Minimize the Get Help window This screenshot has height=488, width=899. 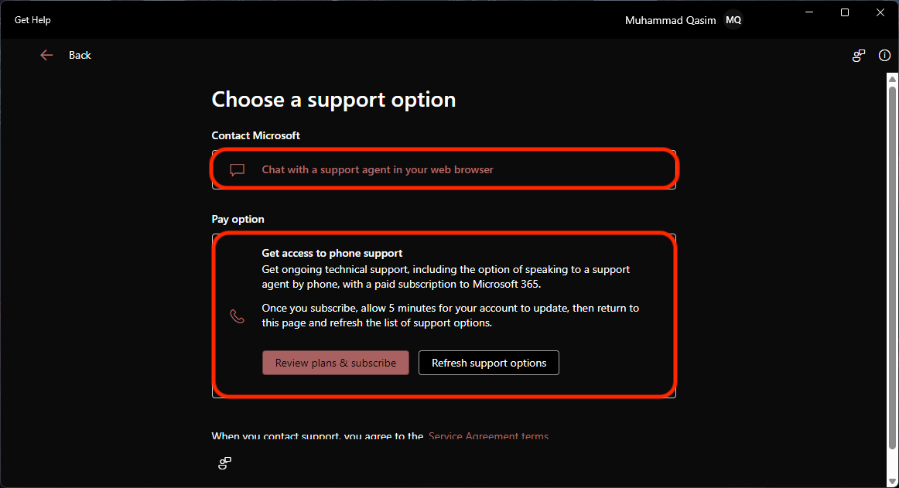tap(809, 12)
